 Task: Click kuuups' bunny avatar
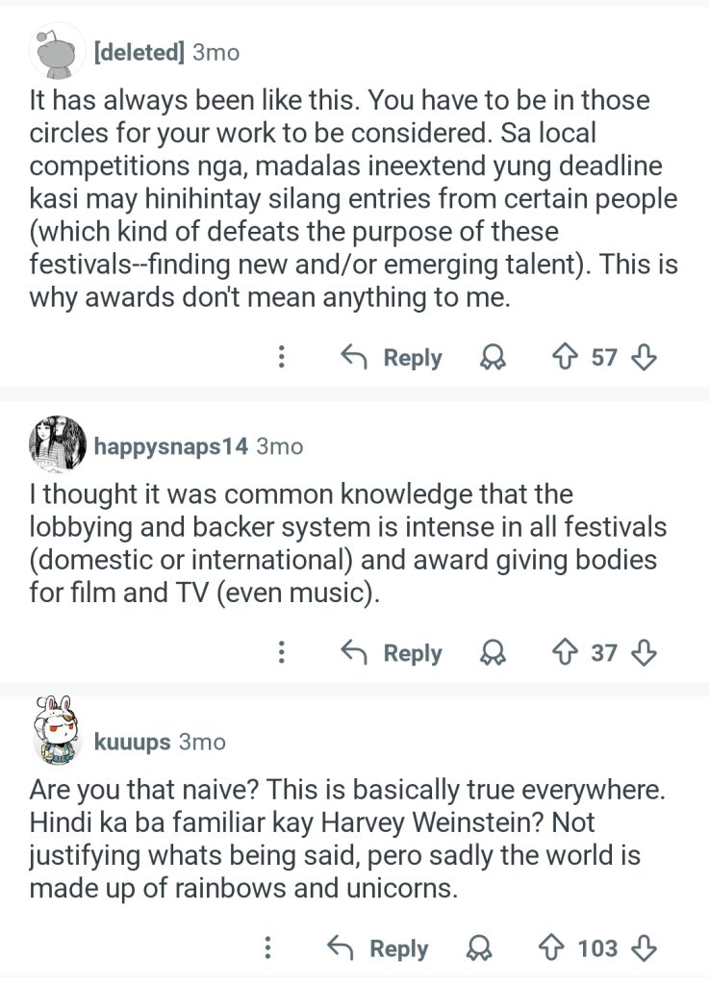pos(58,733)
